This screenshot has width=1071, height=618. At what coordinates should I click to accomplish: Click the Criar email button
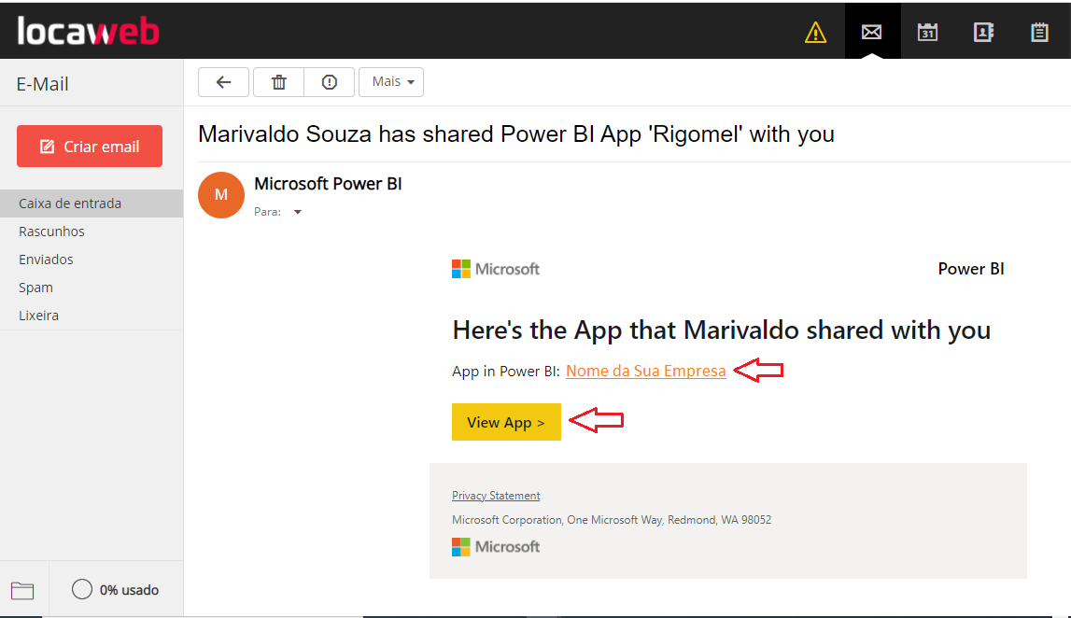(x=90, y=147)
